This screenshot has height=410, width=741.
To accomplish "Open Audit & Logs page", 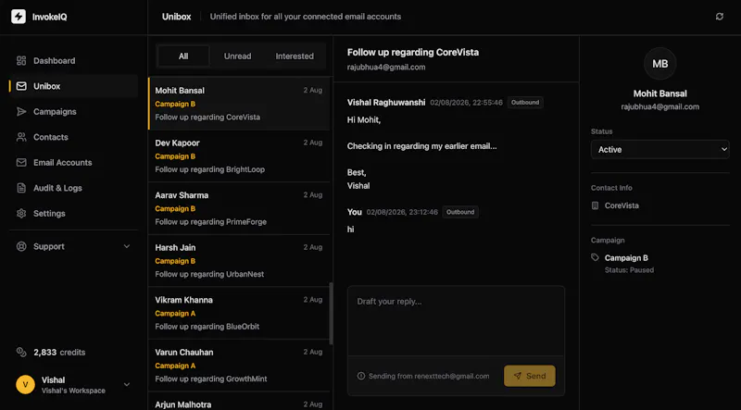I will pyautogui.click(x=73, y=188).
